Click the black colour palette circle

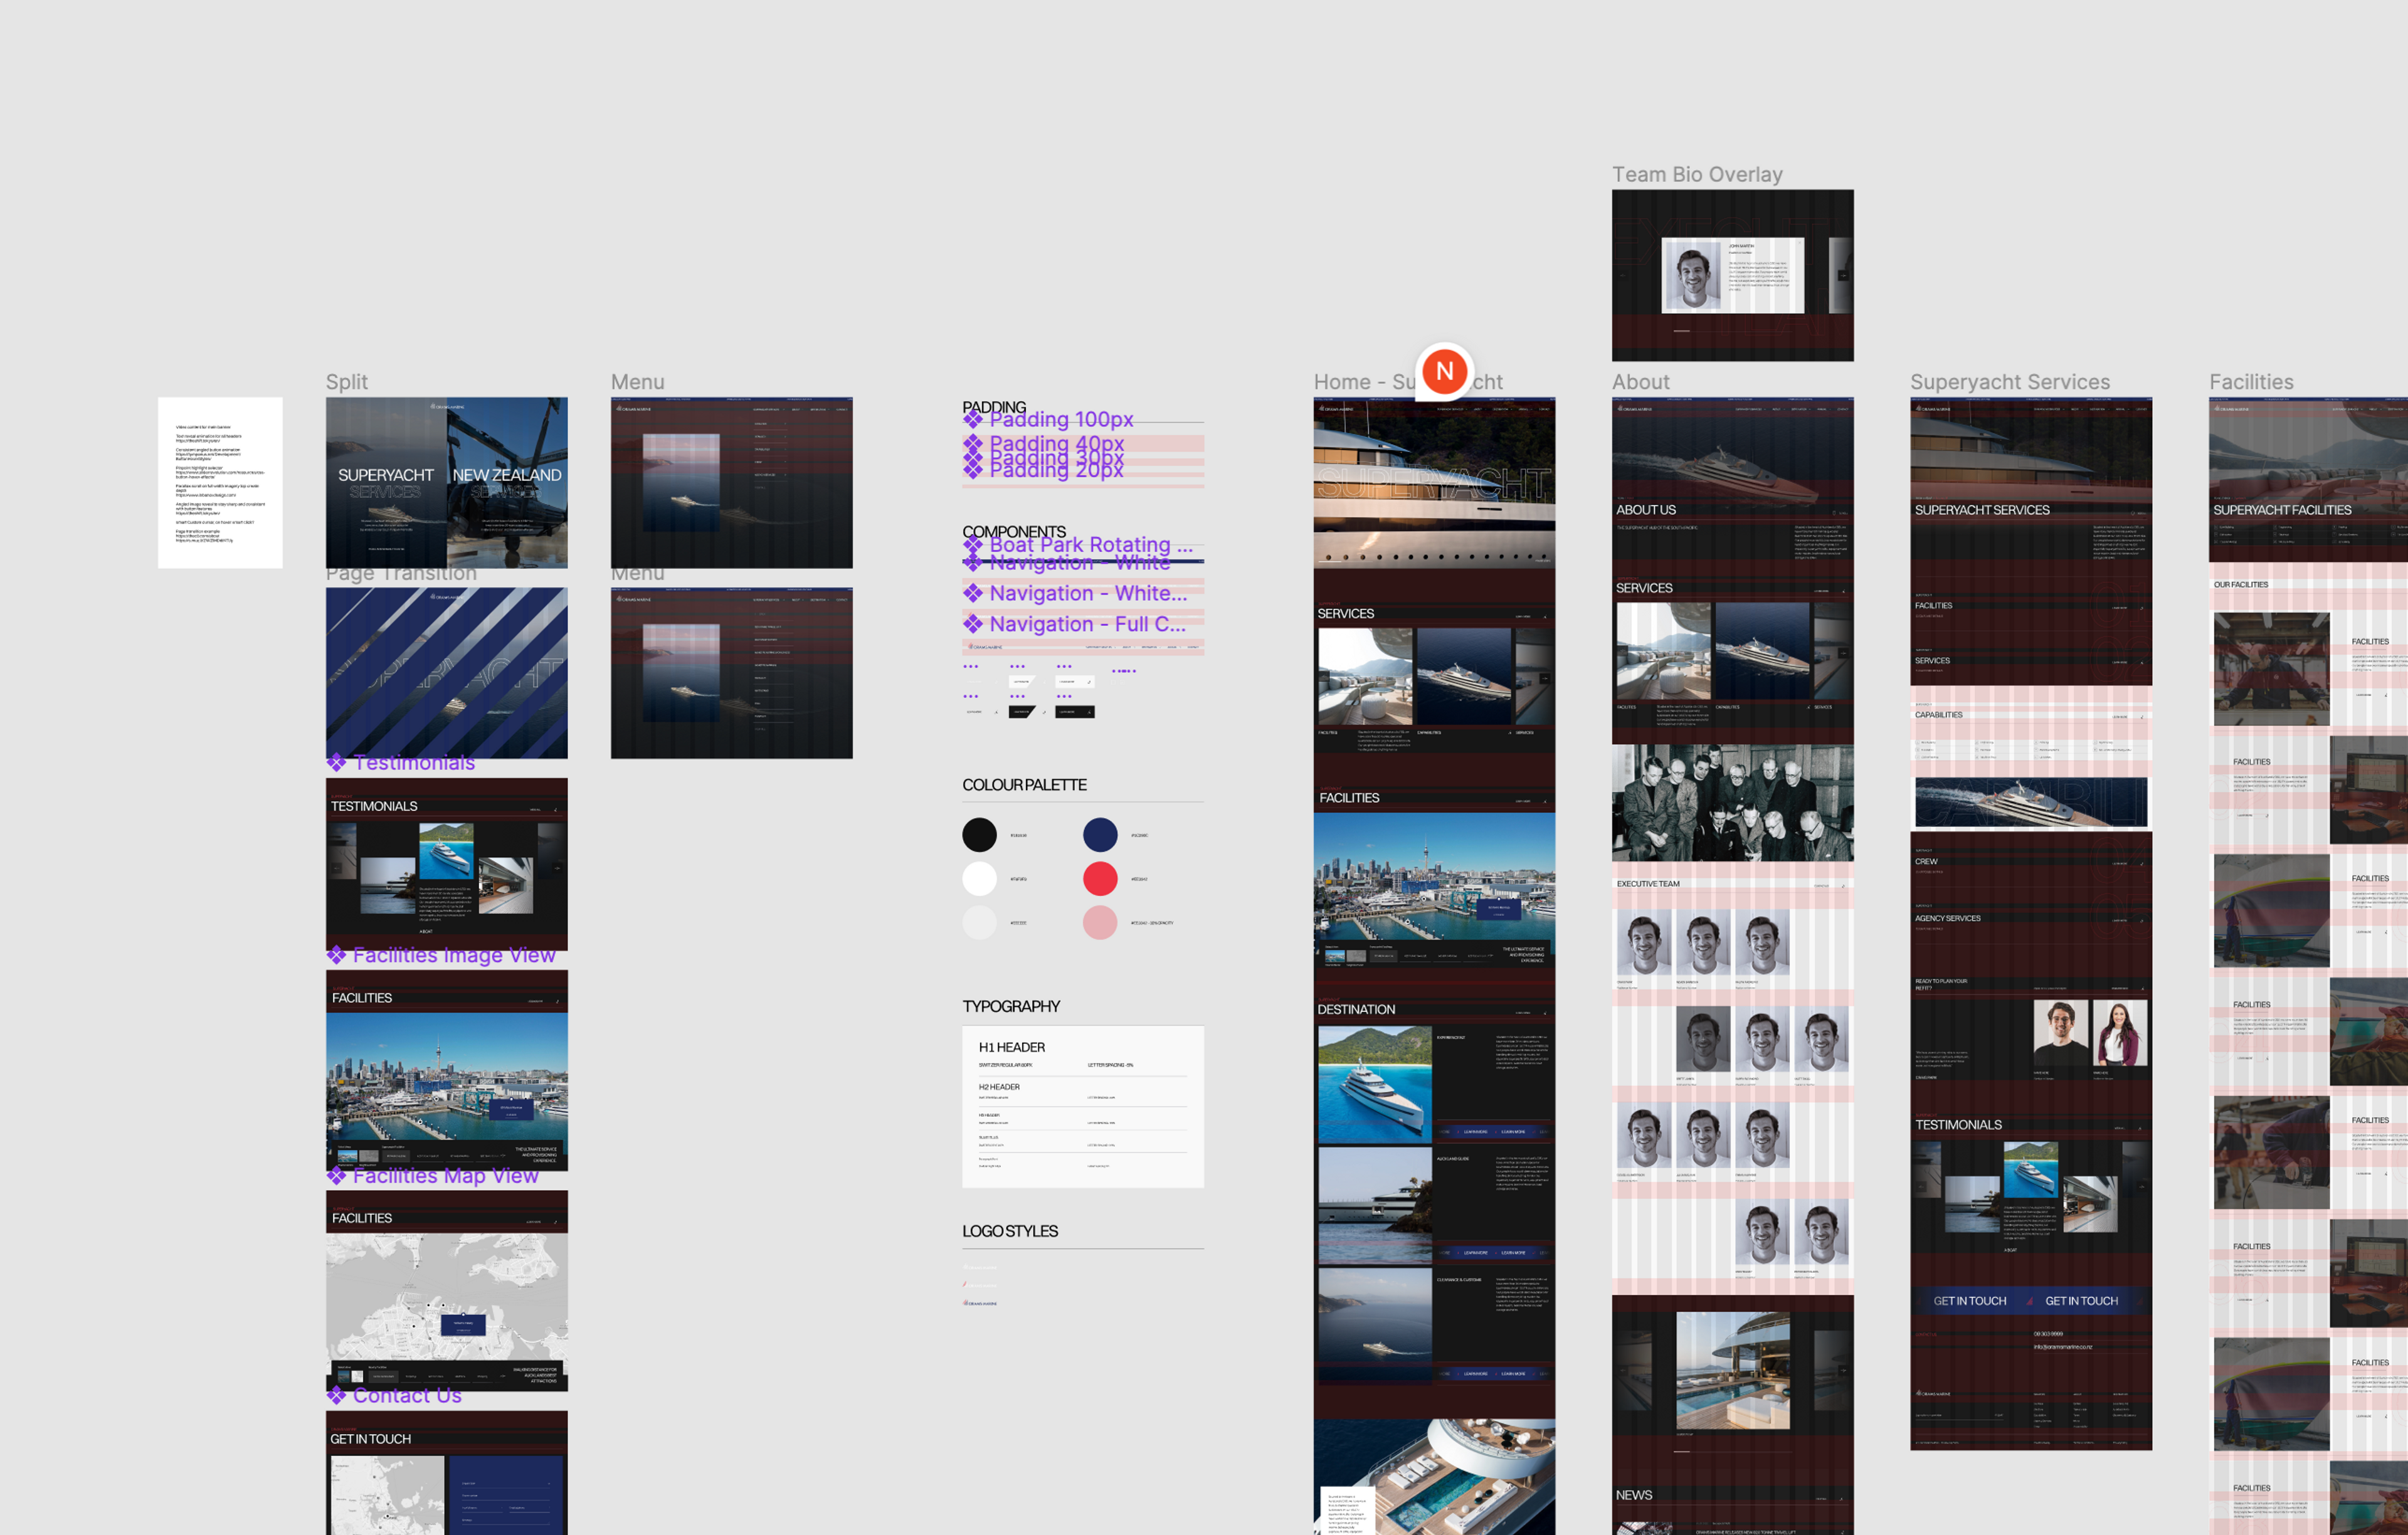point(979,835)
